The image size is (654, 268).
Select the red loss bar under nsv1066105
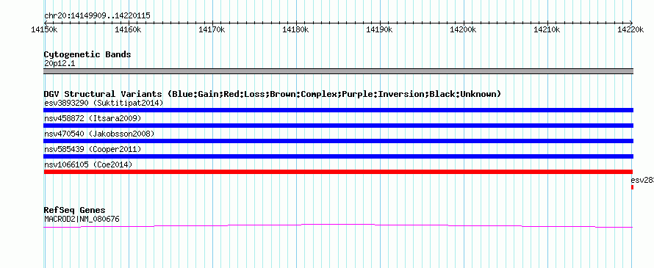click(338, 172)
